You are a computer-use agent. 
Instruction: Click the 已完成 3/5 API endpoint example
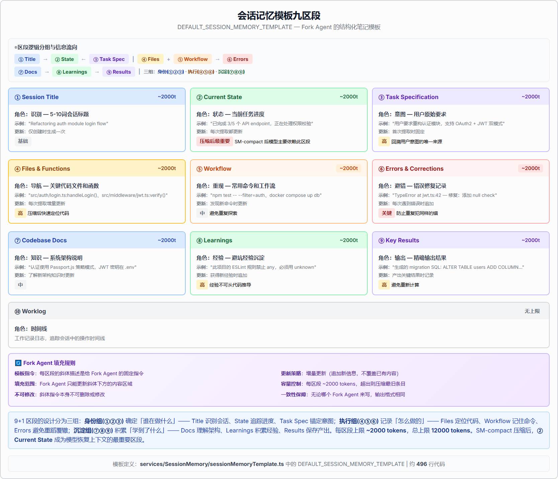click(x=262, y=124)
